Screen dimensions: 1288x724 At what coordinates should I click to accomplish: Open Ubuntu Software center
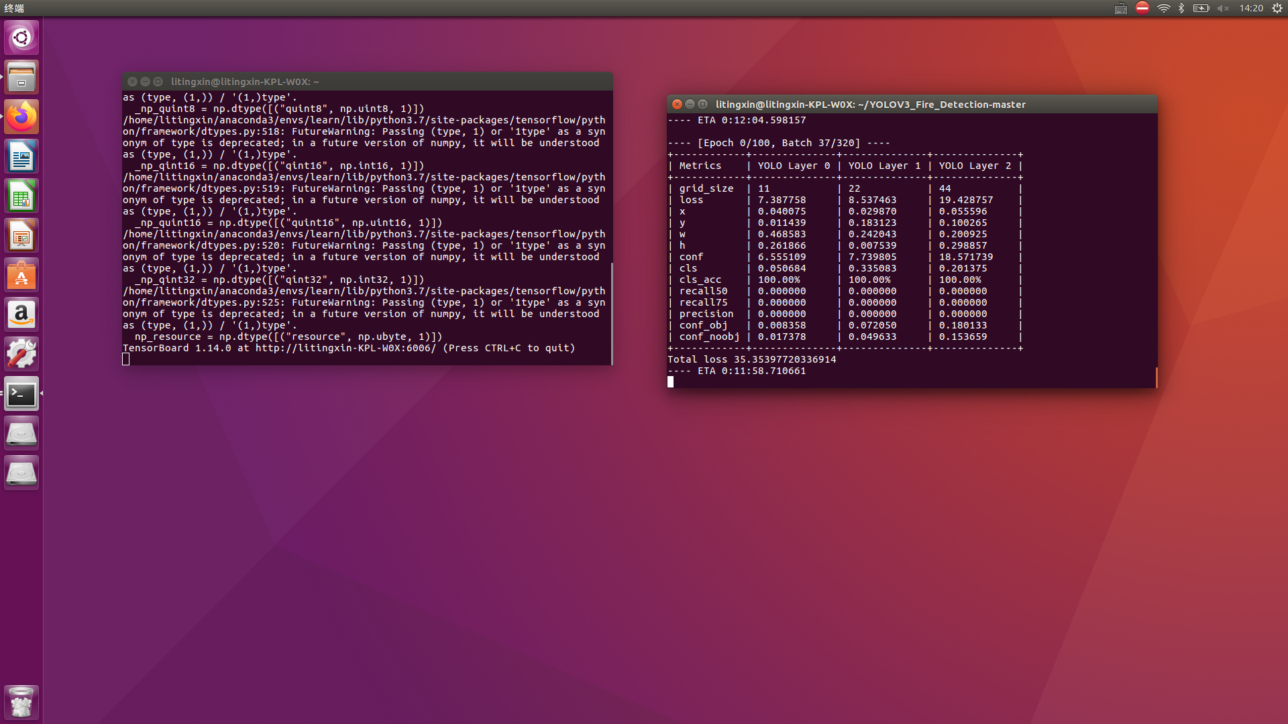click(21, 276)
